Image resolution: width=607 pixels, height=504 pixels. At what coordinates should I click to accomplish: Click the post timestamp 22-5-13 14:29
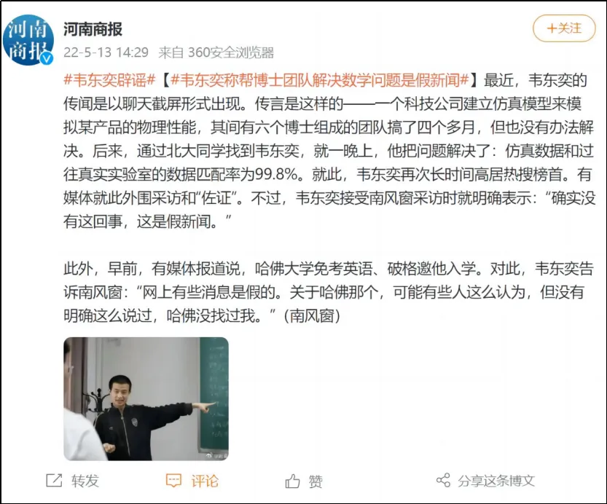click(106, 52)
